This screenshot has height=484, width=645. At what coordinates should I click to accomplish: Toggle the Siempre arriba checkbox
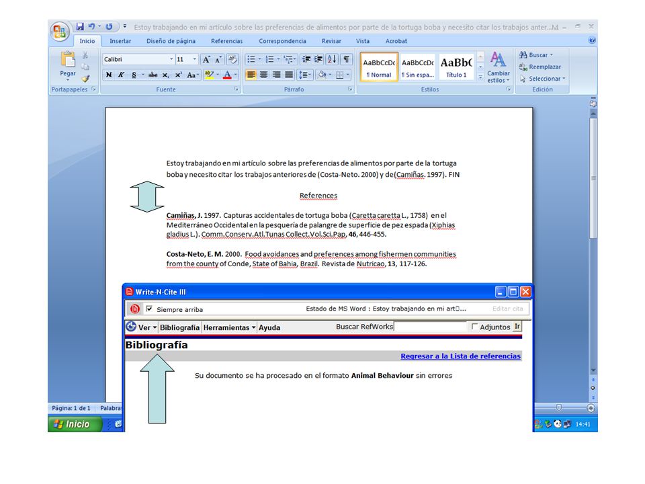point(149,309)
